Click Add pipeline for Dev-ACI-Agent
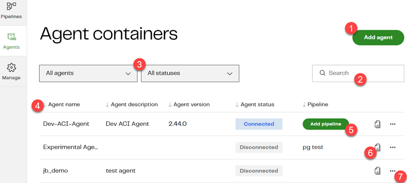 (x=326, y=124)
